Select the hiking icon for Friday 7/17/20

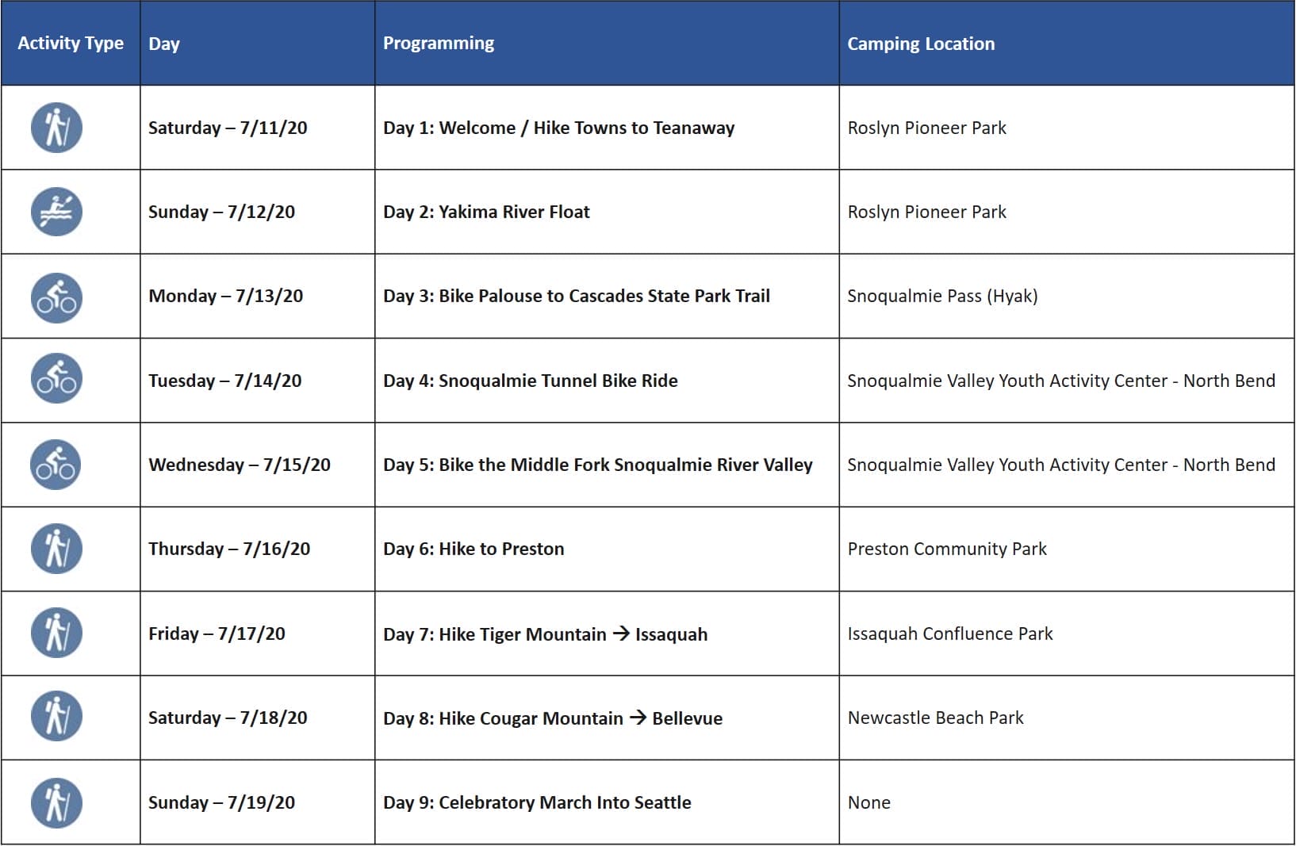click(x=56, y=633)
